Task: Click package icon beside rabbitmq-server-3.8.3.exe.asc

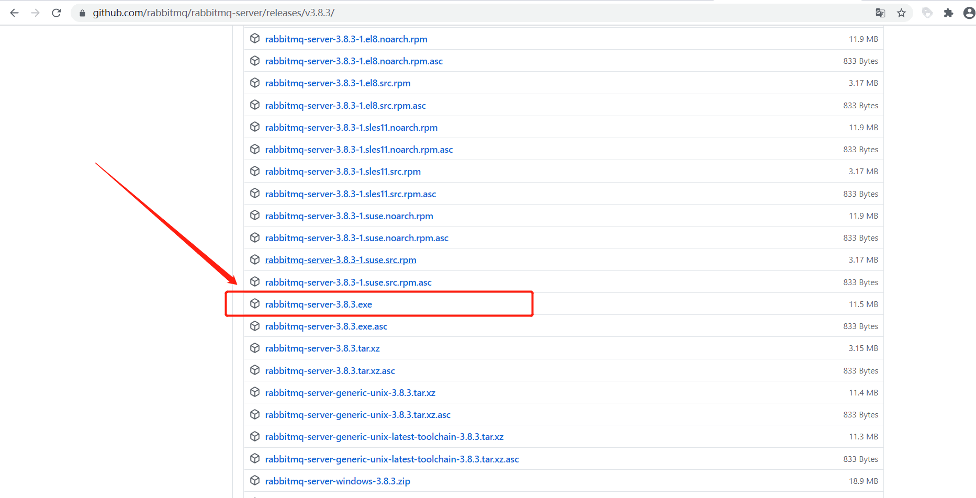Action: pos(255,326)
